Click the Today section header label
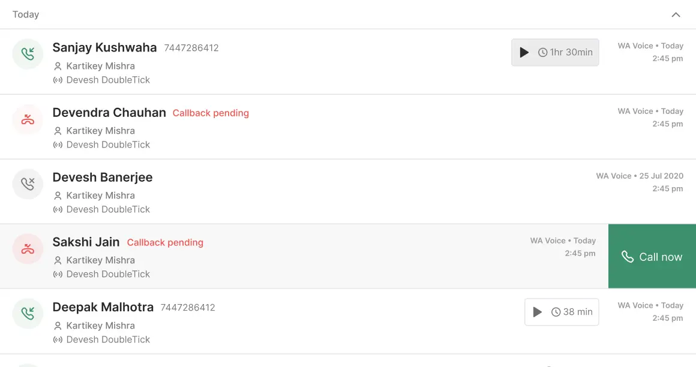Viewport: 696px width, 367px height. [26, 14]
